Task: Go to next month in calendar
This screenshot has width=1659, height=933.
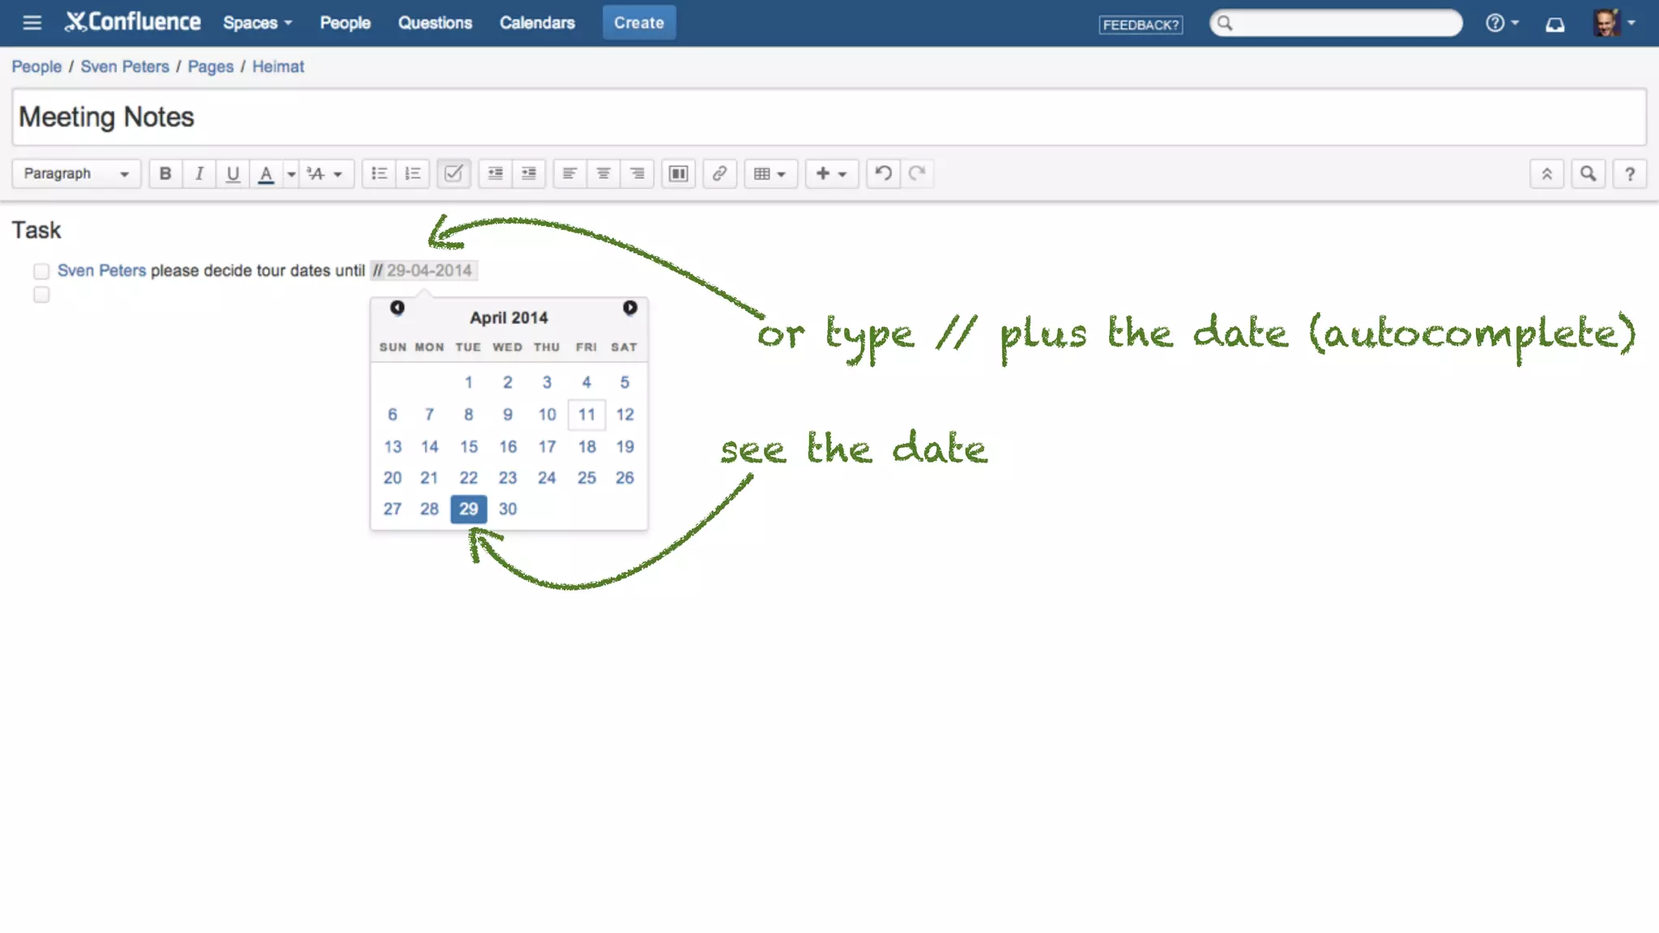Action: coord(629,308)
